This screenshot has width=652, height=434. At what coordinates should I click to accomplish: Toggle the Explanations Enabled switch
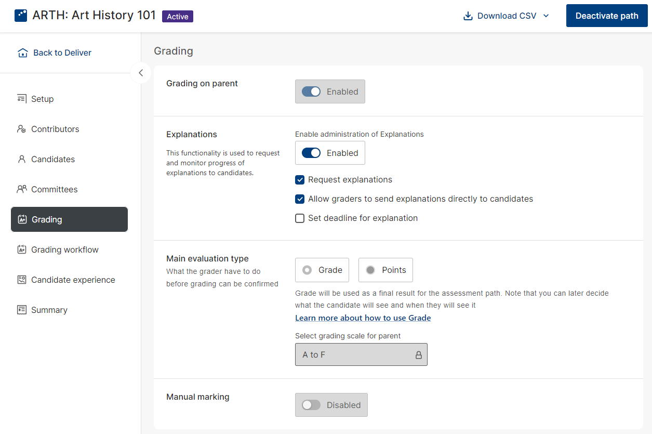[x=311, y=153]
